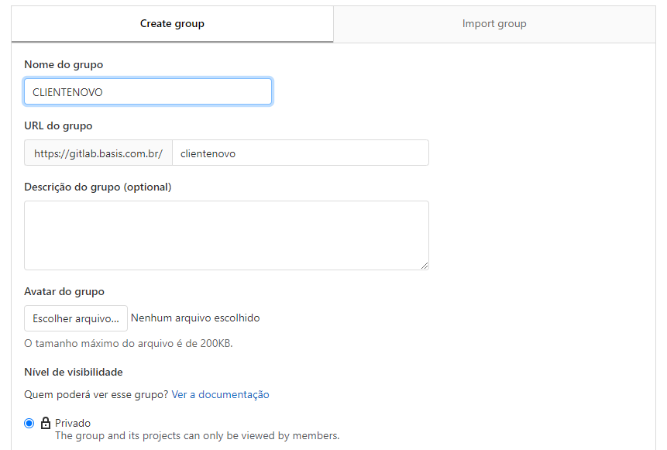Viewport: 667px width, 450px height.
Task: Click the Nenhum arquivo escolhido text
Action: pyautogui.click(x=195, y=318)
